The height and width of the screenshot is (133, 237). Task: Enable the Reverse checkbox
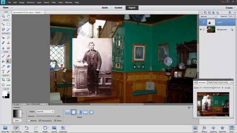coord(29,121)
